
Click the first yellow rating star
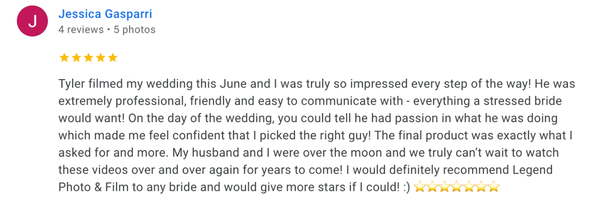pos(64,58)
